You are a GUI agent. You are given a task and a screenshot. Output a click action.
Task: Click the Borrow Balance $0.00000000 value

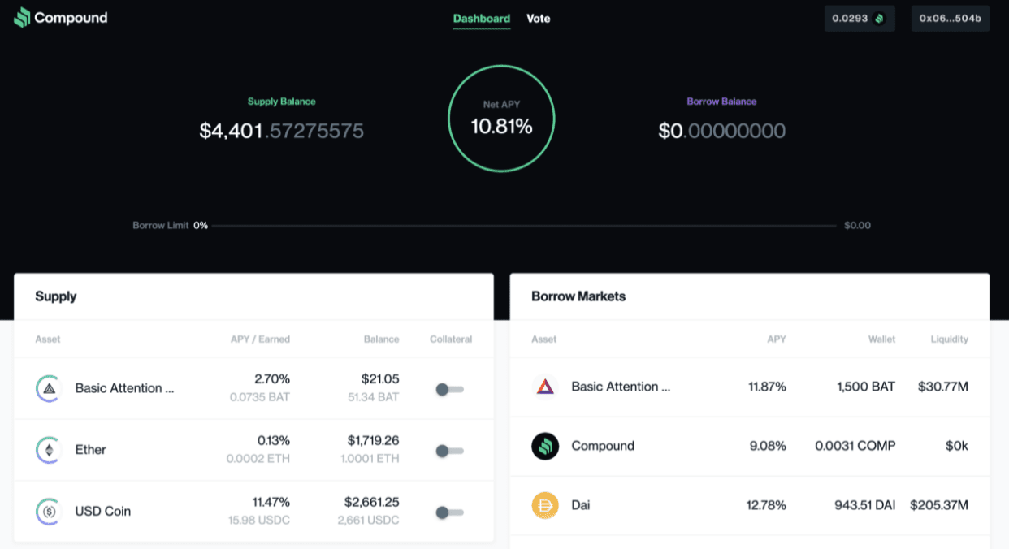point(722,131)
